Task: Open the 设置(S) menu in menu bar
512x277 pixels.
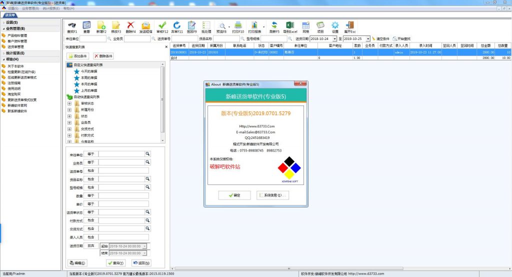Action: [x=13, y=8]
